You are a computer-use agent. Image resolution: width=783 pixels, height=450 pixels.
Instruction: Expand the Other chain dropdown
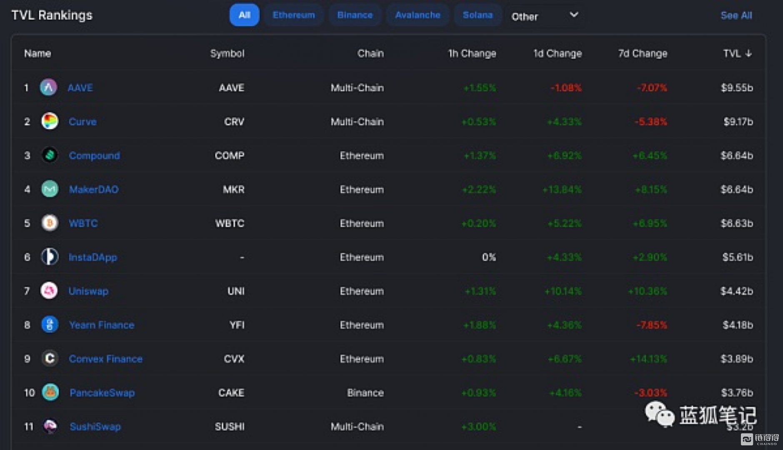(x=545, y=16)
